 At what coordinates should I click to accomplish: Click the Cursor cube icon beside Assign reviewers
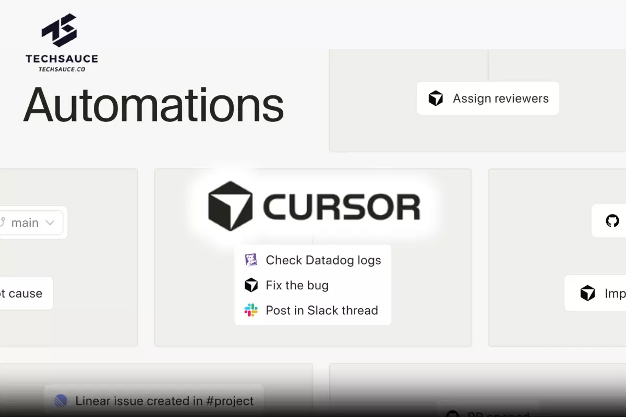coord(436,99)
